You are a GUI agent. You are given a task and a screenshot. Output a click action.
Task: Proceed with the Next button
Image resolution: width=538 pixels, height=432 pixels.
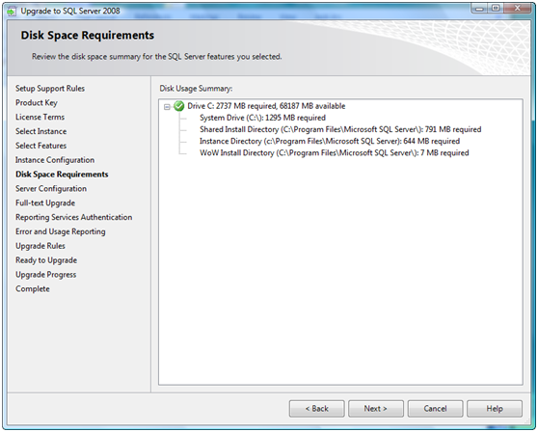376,408
